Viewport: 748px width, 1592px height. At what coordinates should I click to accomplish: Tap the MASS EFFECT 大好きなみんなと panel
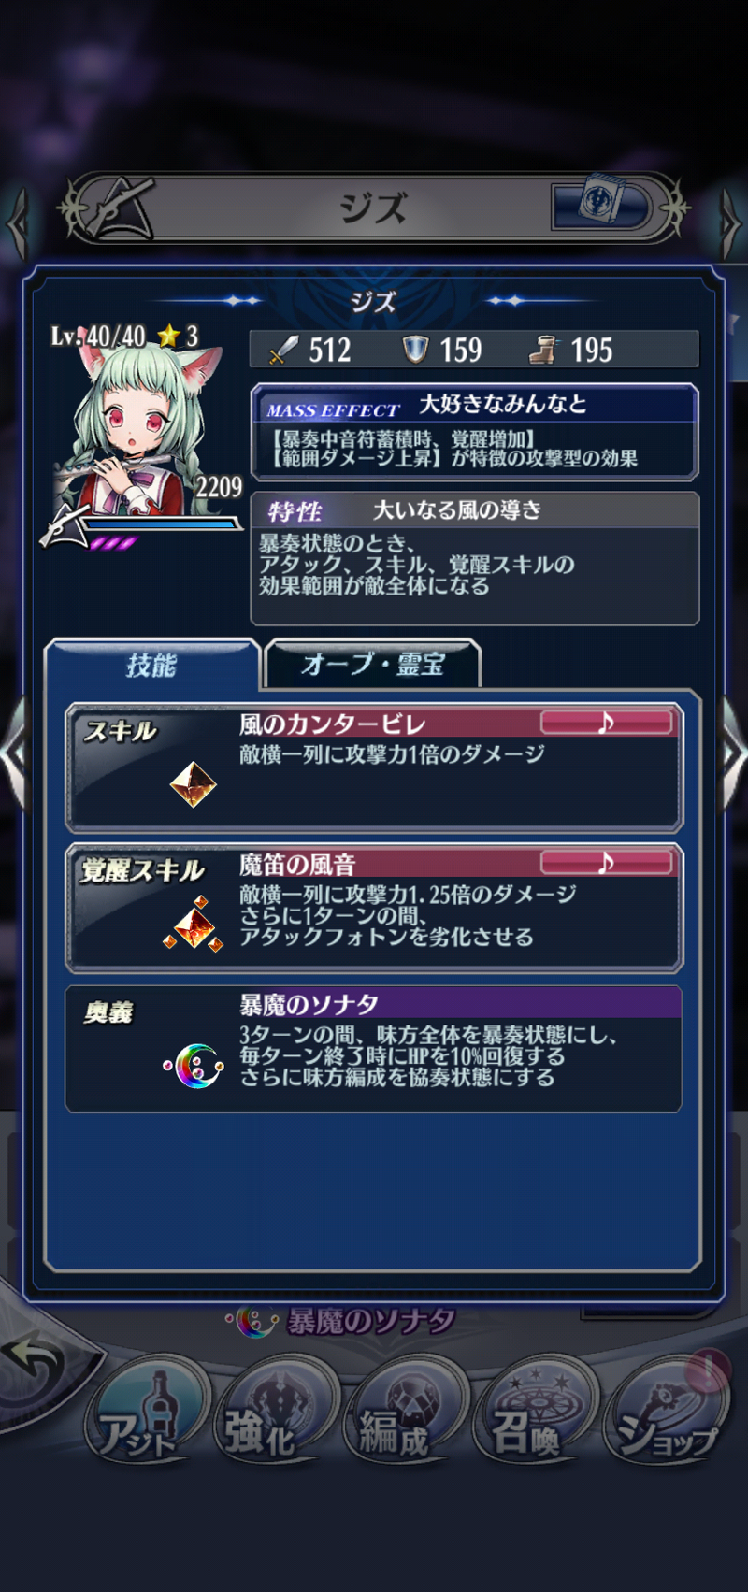(475, 431)
